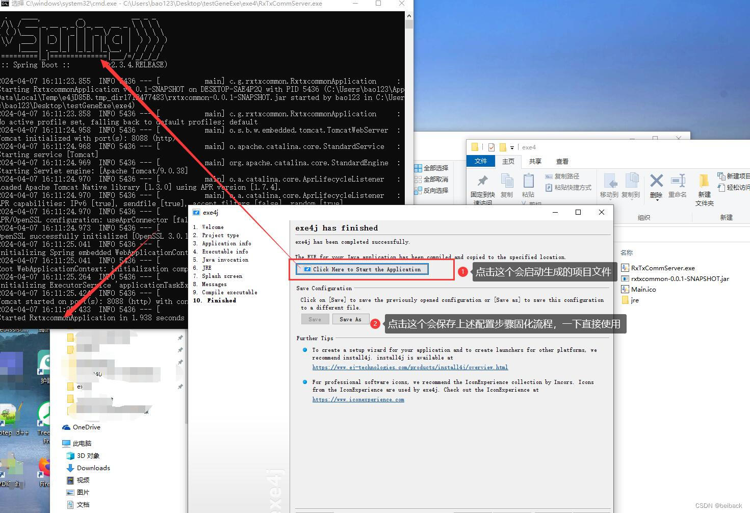Click 新建项目 in ribbon
750x513 pixels.
[734, 176]
